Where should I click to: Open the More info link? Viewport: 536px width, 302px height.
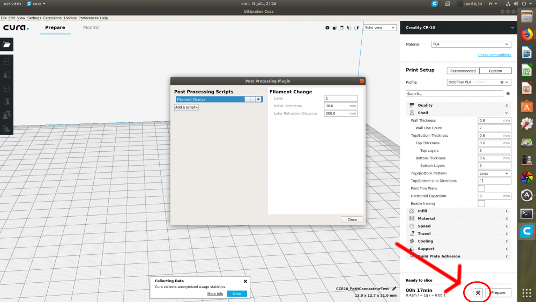tap(215, 294)
